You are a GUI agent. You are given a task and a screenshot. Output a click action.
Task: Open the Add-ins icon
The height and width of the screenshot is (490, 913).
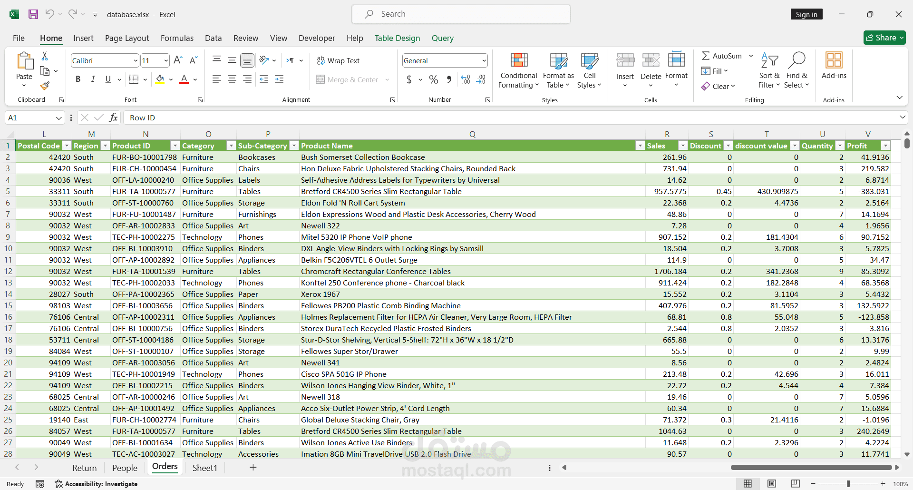tap(834, 60)
